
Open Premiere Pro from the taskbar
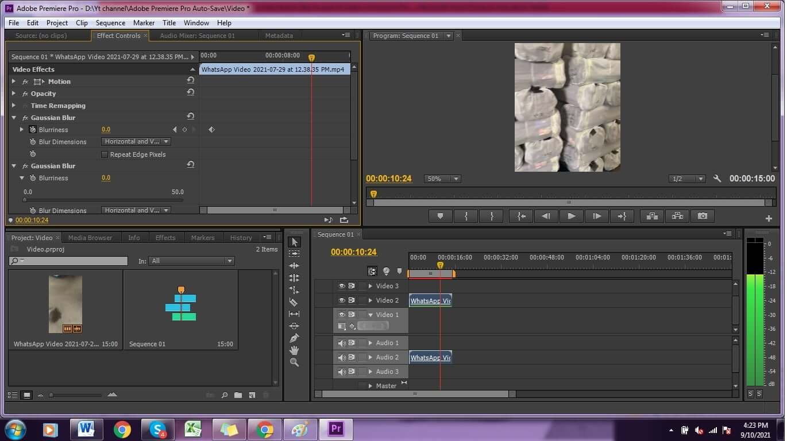pyautogui.click(x=335, y=429)
